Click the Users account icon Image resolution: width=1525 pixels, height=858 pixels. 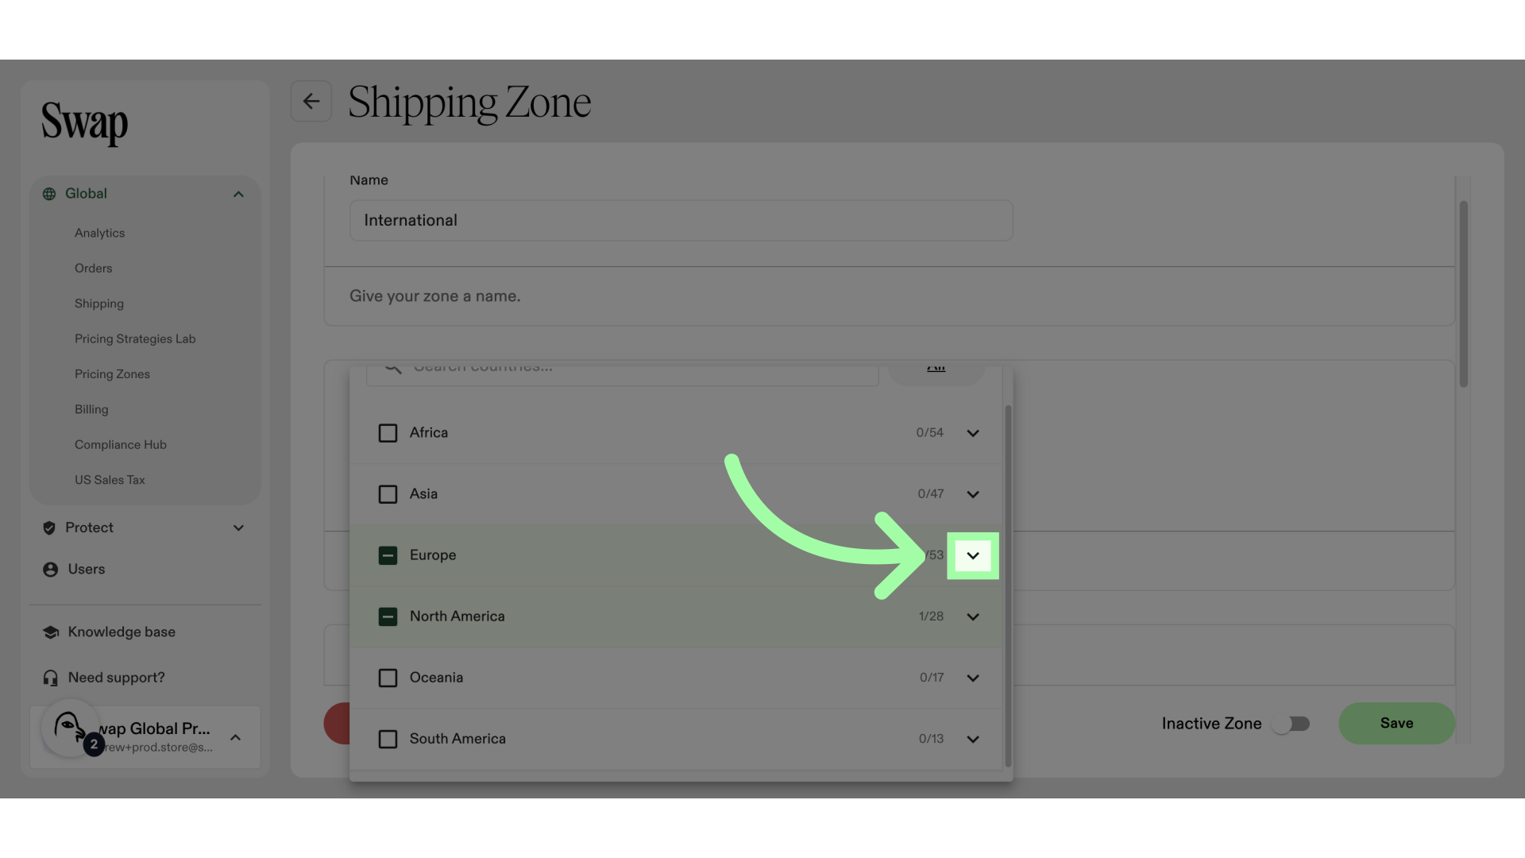point(50,570)
